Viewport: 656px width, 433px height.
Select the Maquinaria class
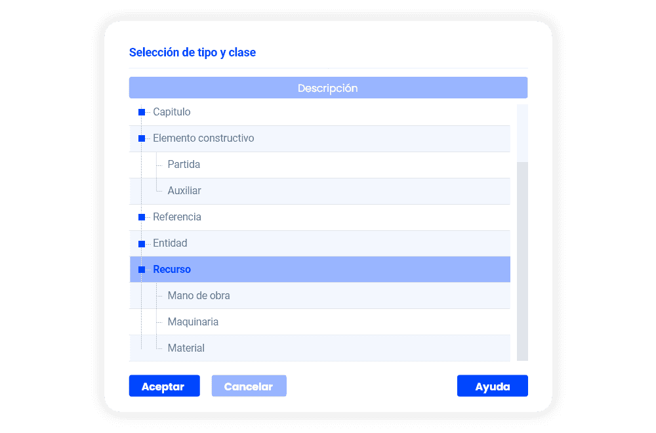193,322
